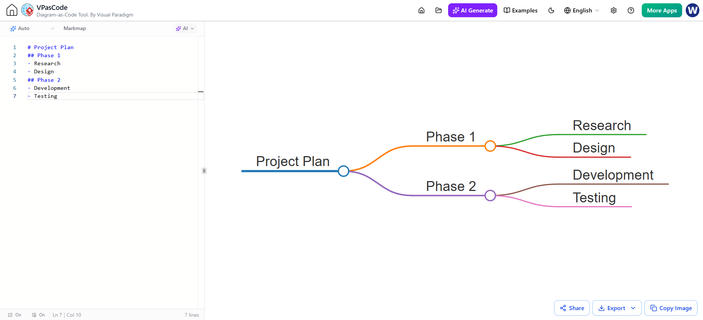Open the folder icon in the top bar

[439, 10]
